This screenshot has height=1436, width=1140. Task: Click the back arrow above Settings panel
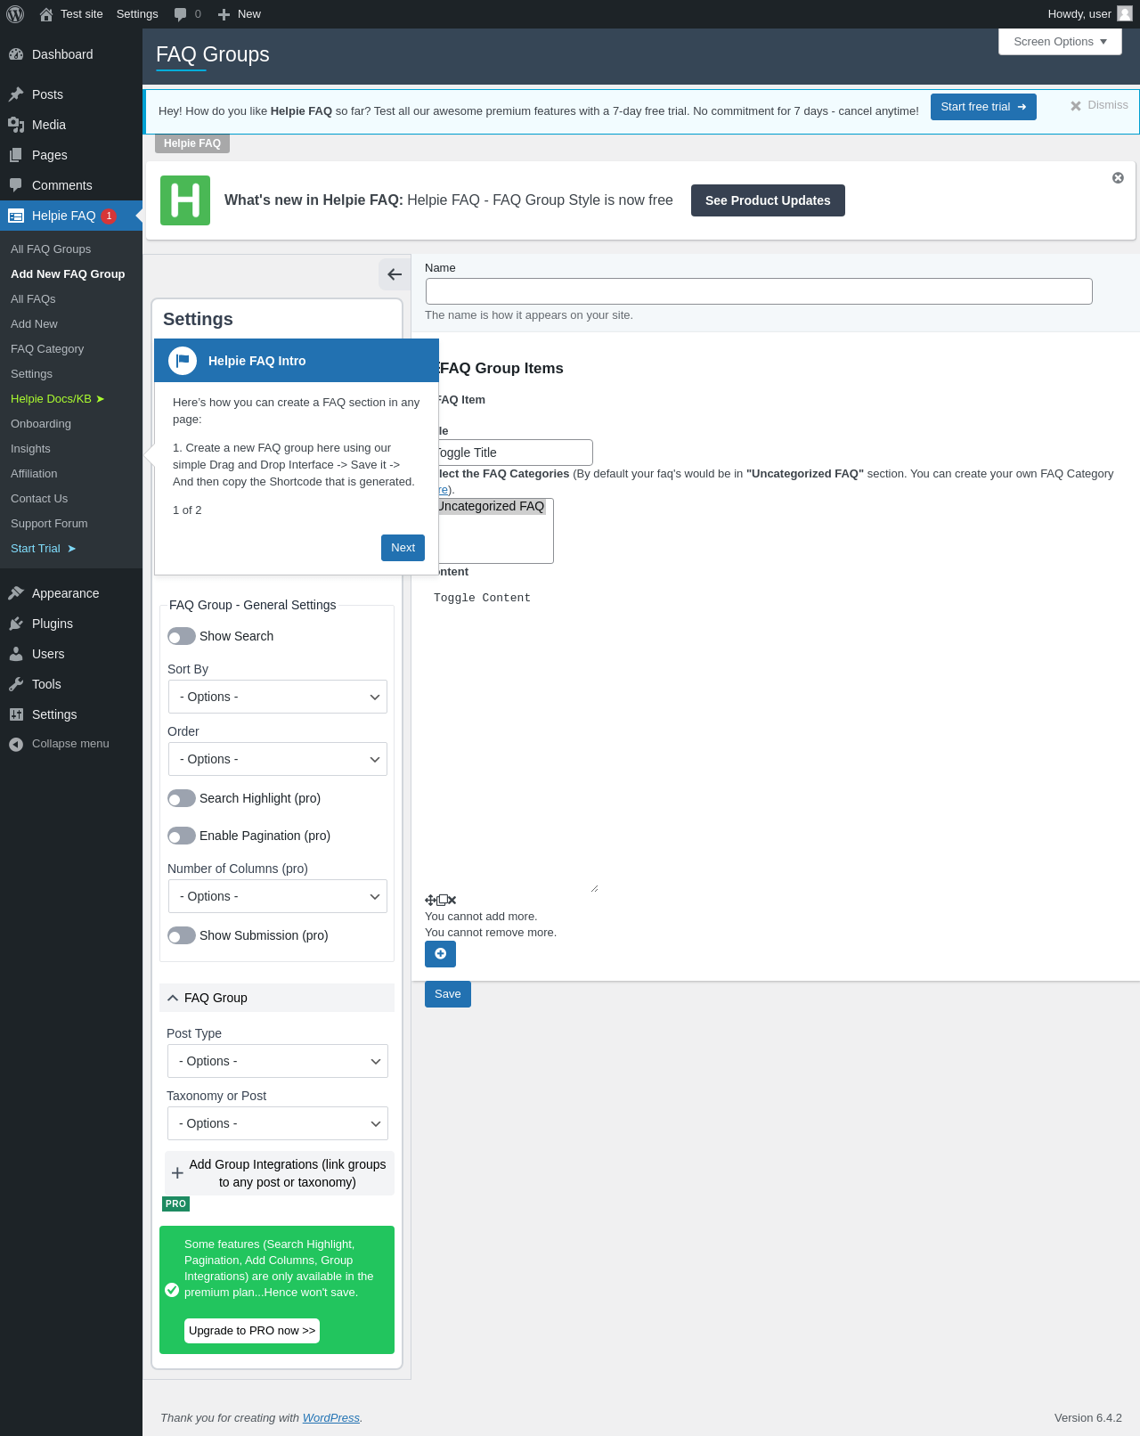click(x=395, y=274)
